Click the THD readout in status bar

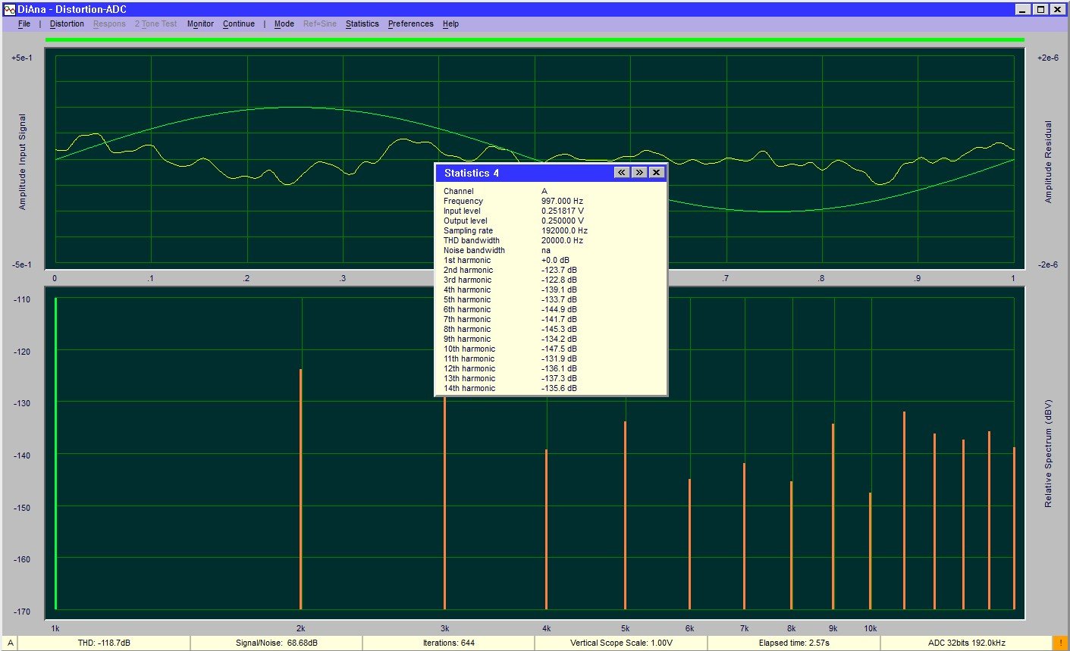point(104,643)
